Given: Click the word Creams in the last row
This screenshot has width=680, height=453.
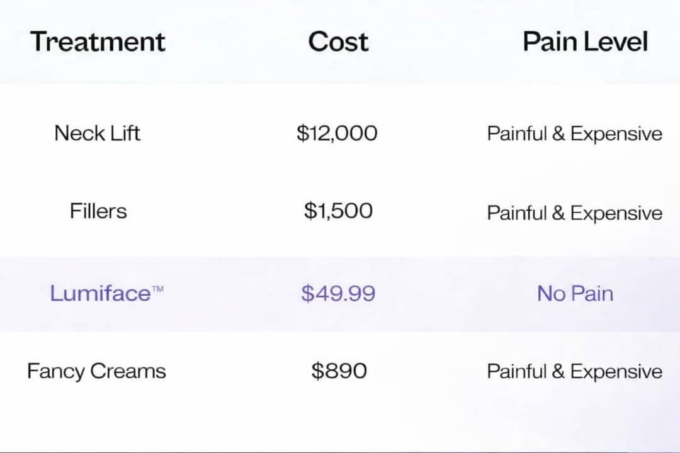Looking at the screenshot, I should pos(128,371).
